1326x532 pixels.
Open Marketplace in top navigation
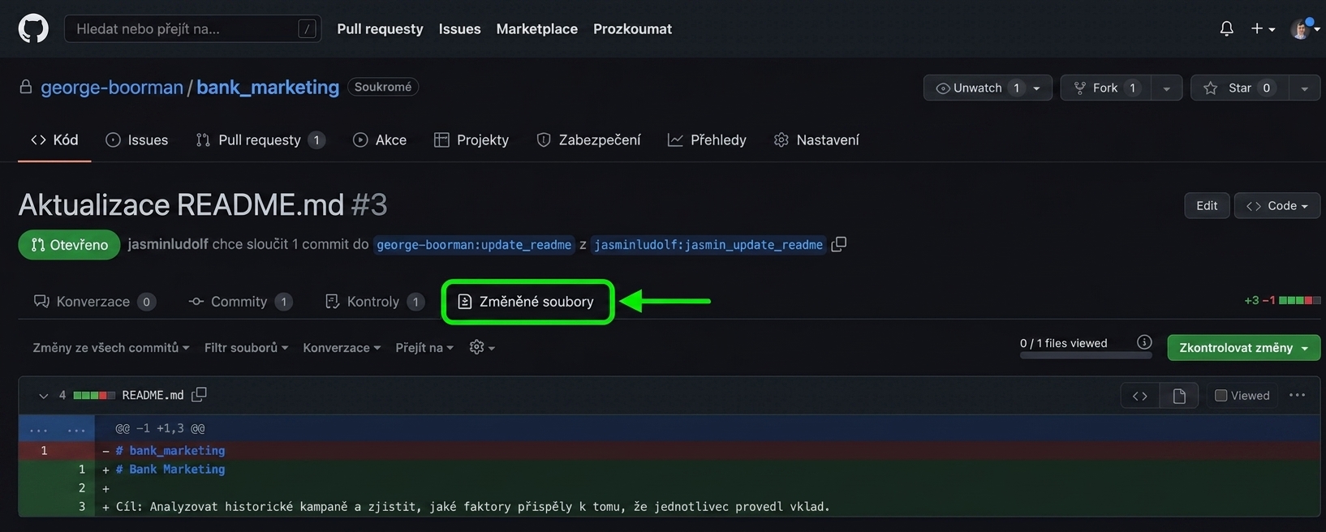pos(536,28)
